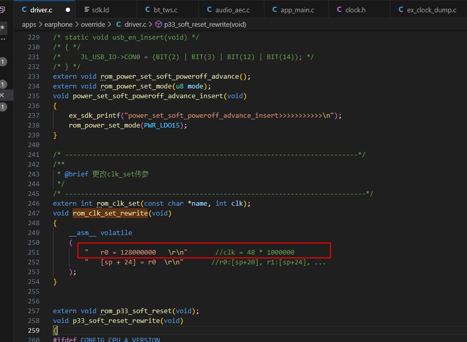Screen dimensions: 467x342
Task: Click the unsaved dot on driver.c tab
Action: [68, 10]
